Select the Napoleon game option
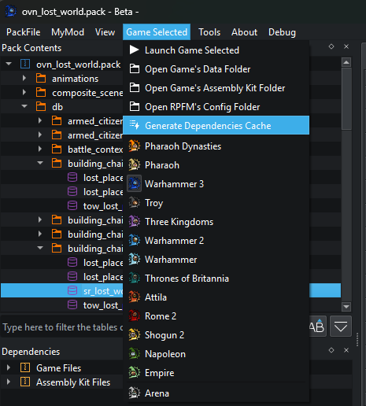This screenshot has height=406, width=366. (165, 354)
